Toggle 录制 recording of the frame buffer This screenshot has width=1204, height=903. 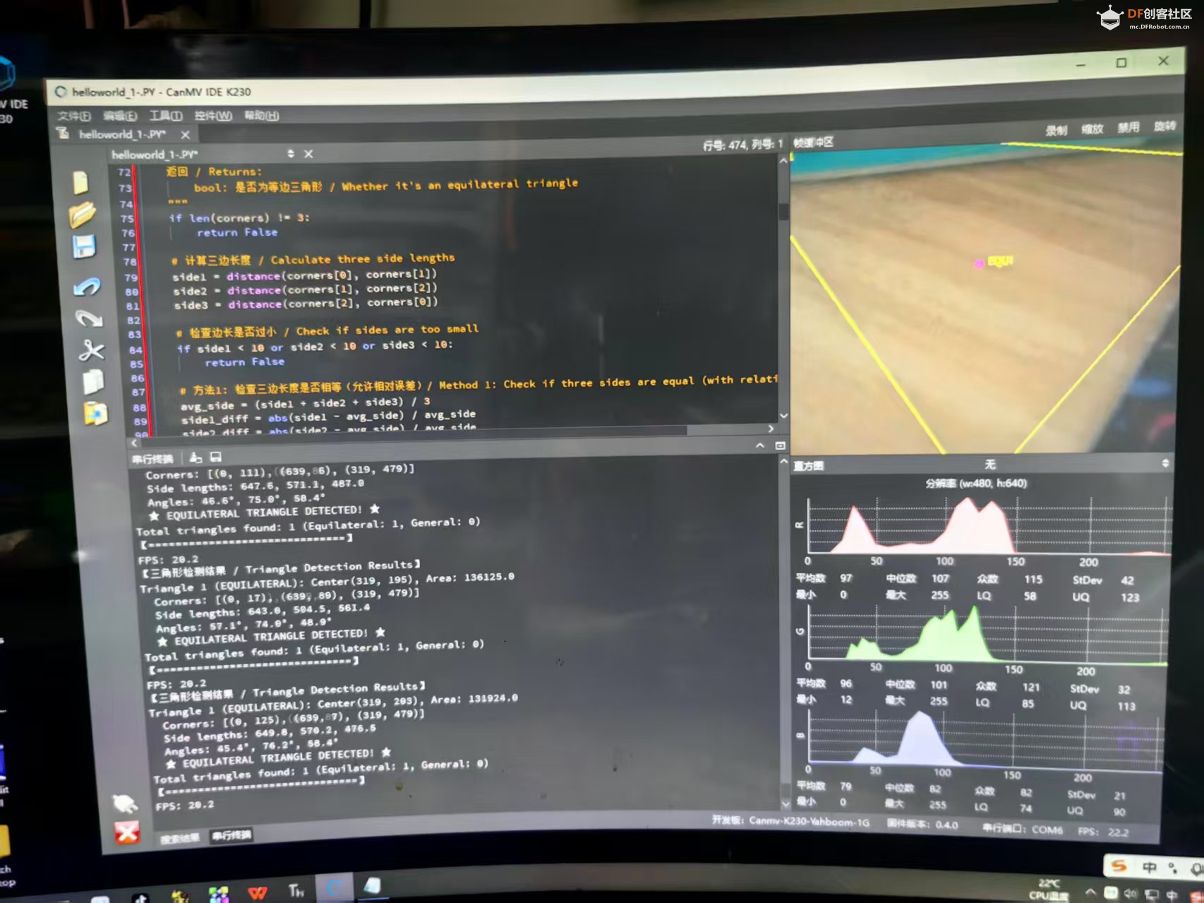1056,131
